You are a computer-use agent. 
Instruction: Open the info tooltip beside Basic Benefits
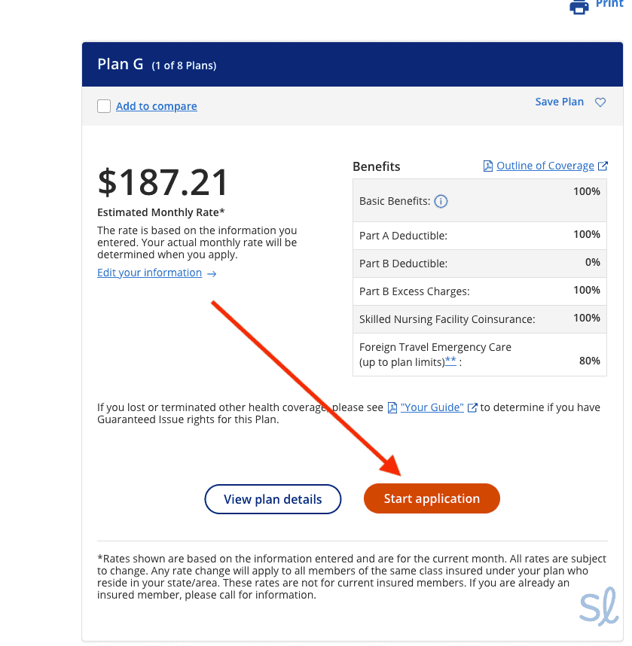[441, 201]
